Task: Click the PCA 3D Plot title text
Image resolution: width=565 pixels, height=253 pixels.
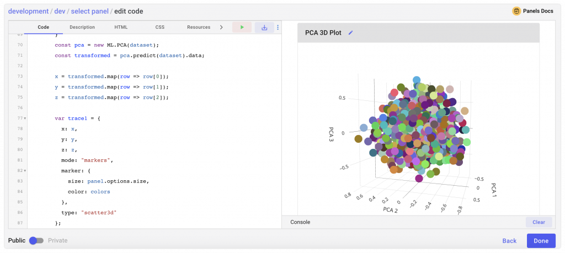Action: coord(323,33)
